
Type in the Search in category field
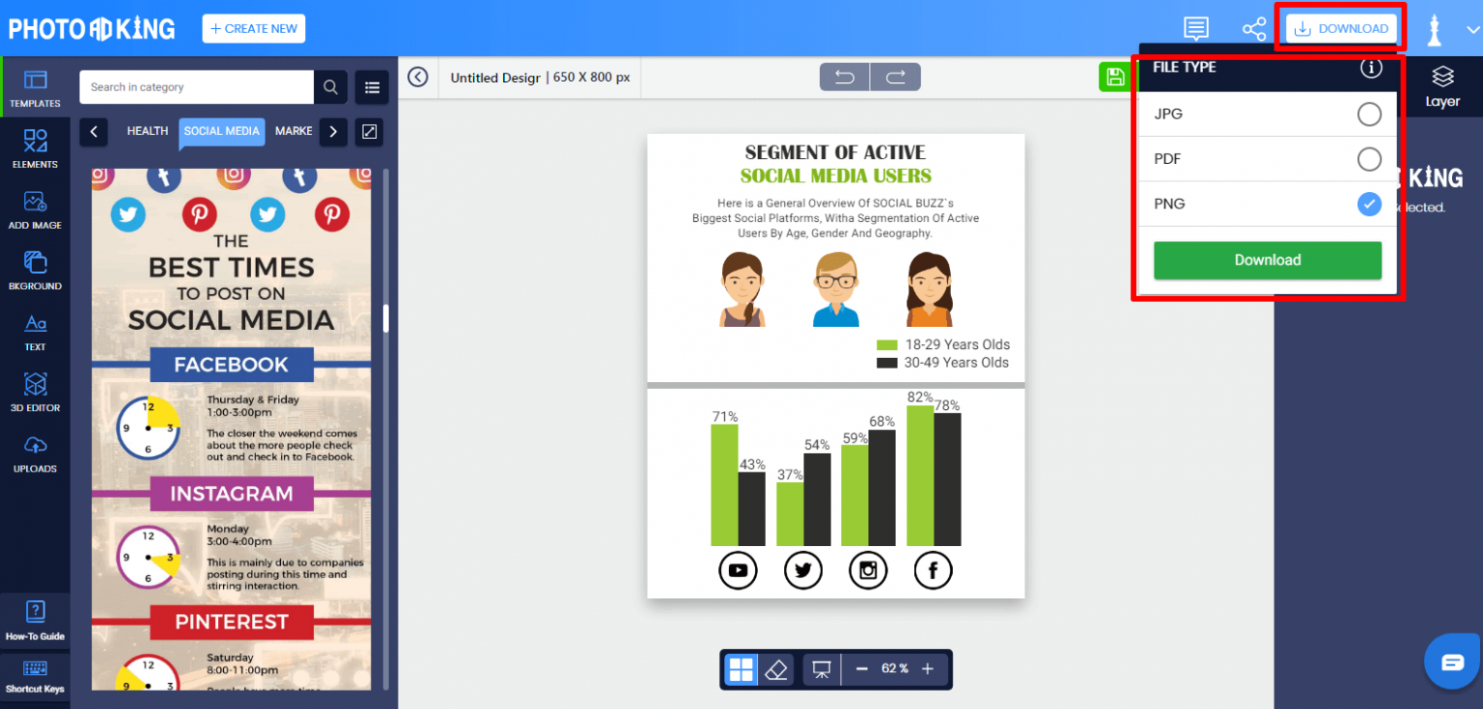click(x=193, y=87)
